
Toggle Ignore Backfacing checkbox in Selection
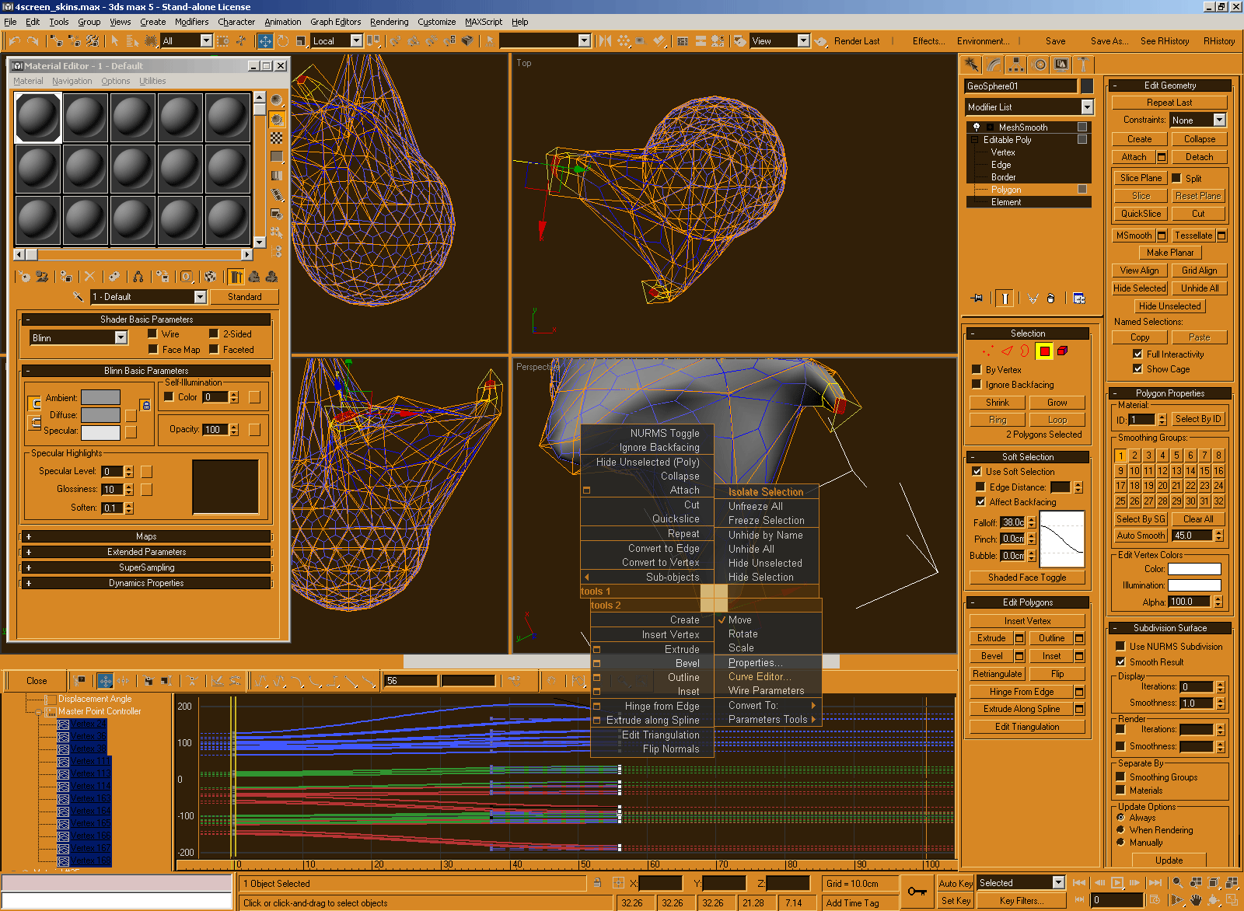[977, 384]
